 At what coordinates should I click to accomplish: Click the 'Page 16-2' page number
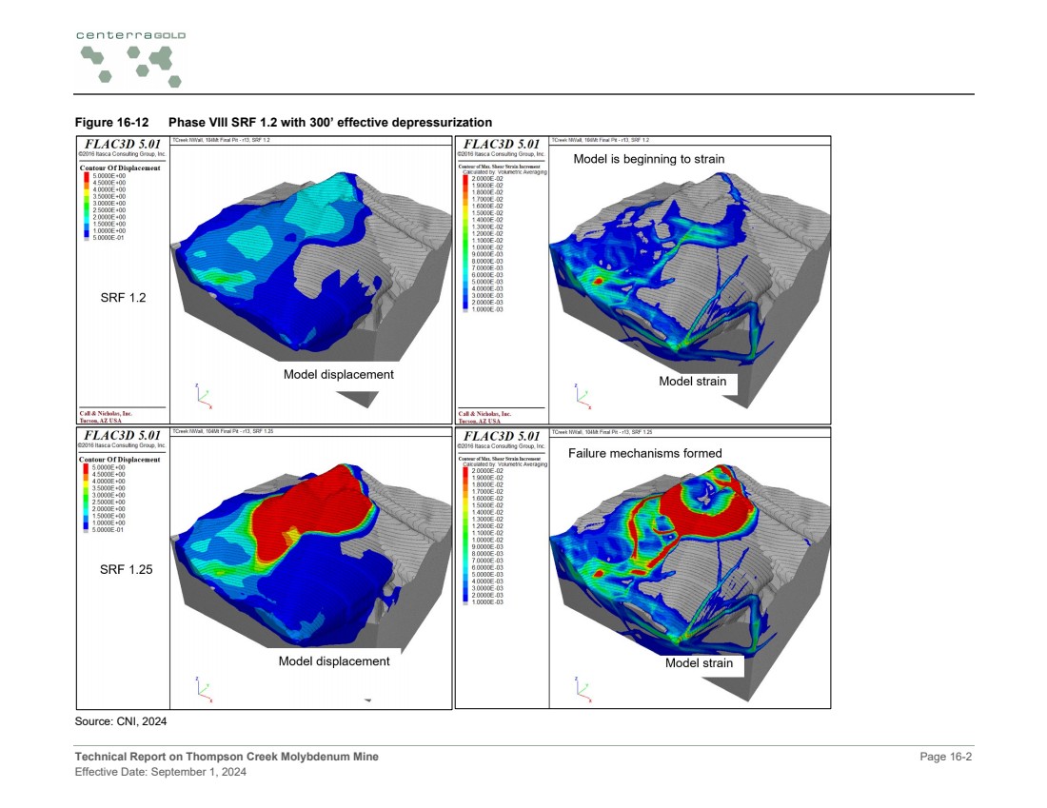point(945,757)
